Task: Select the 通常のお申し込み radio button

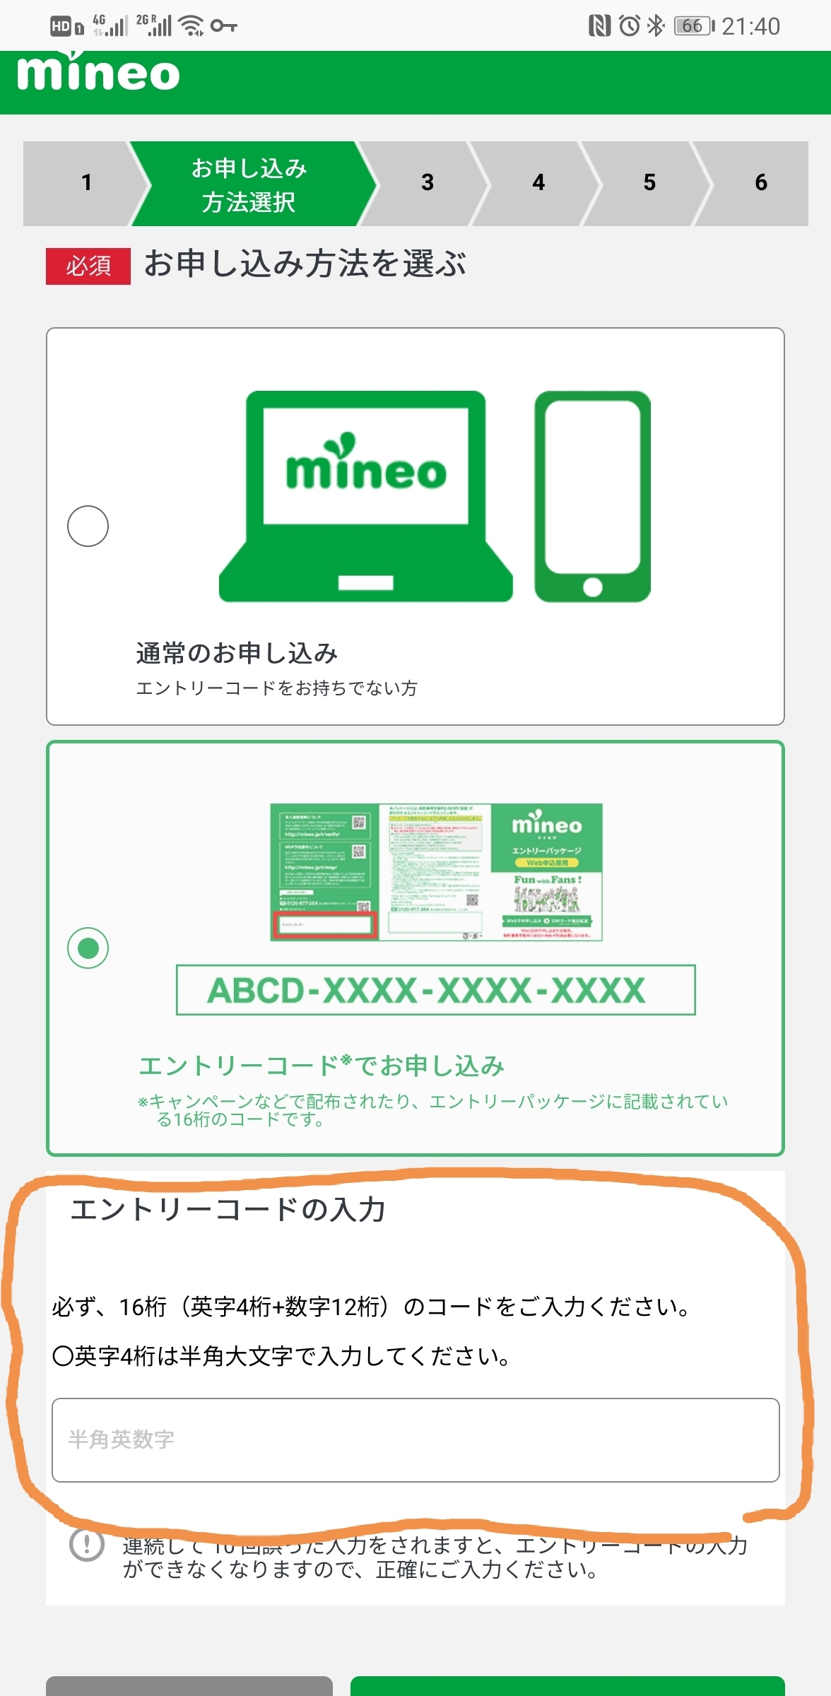Action: point(88,526)
